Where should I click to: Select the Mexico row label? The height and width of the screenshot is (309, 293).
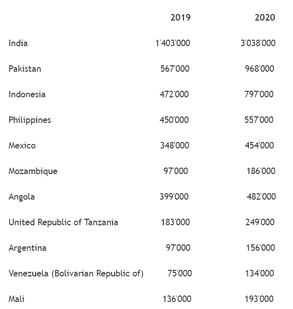click(x=22, y=145)
